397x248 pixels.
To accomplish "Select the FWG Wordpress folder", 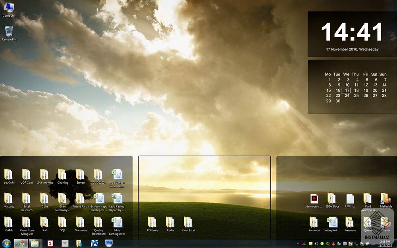I will coord(368,202).
